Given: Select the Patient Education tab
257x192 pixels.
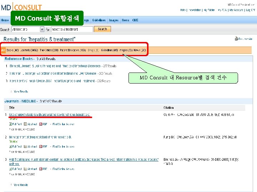Looking at the screenshot, I should (73, 50).
